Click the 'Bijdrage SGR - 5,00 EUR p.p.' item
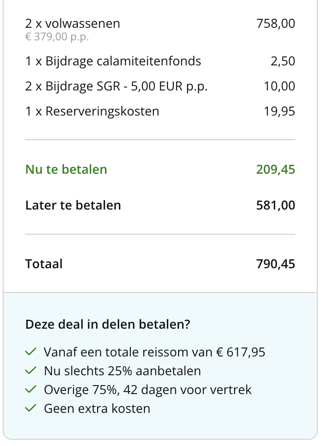Viewport: 324px width, 446px height. click(116, 86)
